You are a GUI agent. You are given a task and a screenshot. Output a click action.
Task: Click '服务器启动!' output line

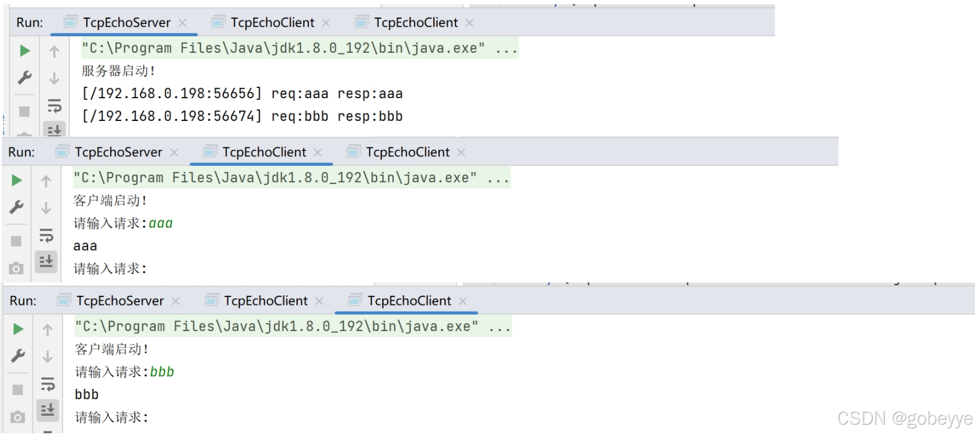point(118,71)
